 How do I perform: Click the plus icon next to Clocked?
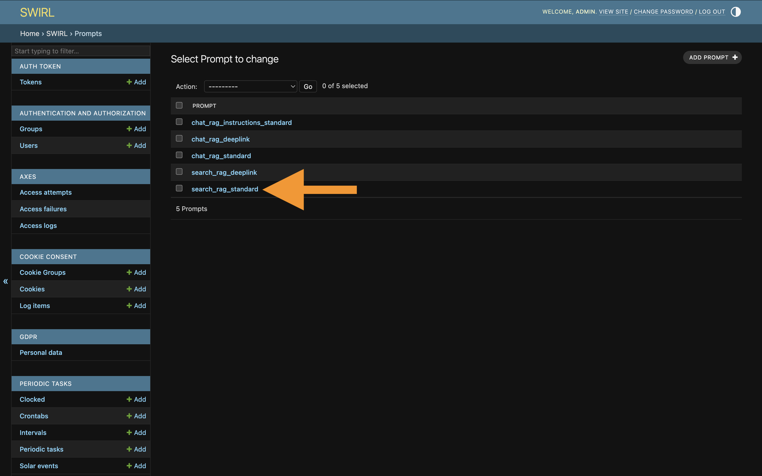130,399
